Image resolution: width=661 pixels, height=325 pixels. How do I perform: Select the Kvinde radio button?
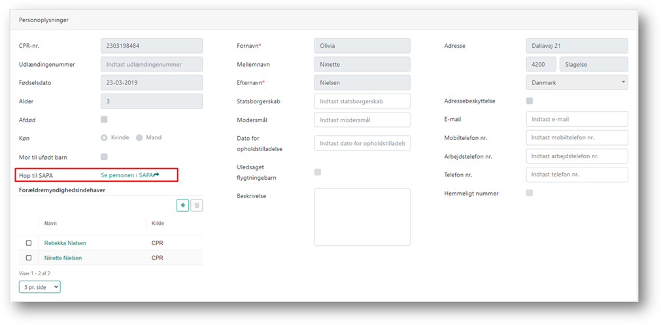coord(104,138)
